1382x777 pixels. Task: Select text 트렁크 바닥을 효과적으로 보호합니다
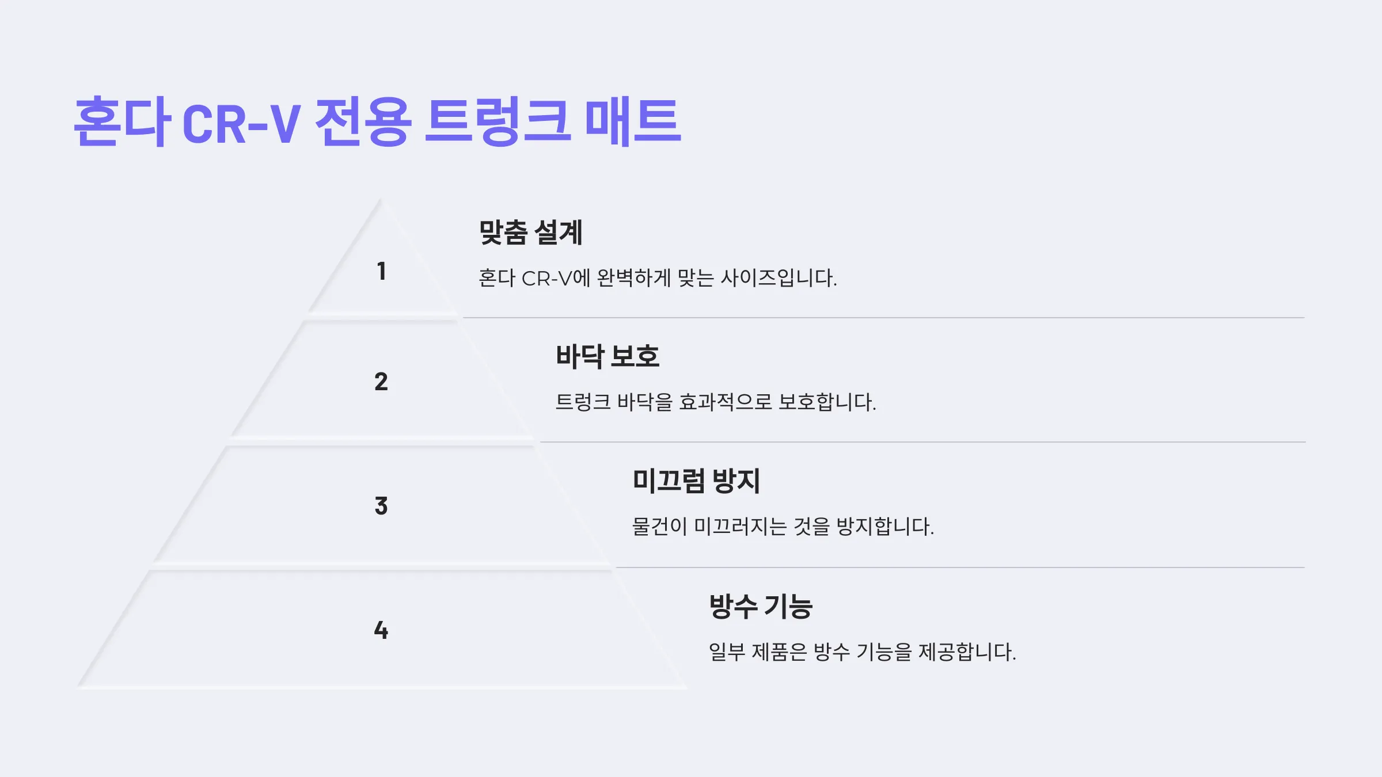click(716, 402)
